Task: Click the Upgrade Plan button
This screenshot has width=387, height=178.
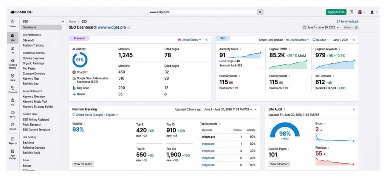Action: (336, 12)
